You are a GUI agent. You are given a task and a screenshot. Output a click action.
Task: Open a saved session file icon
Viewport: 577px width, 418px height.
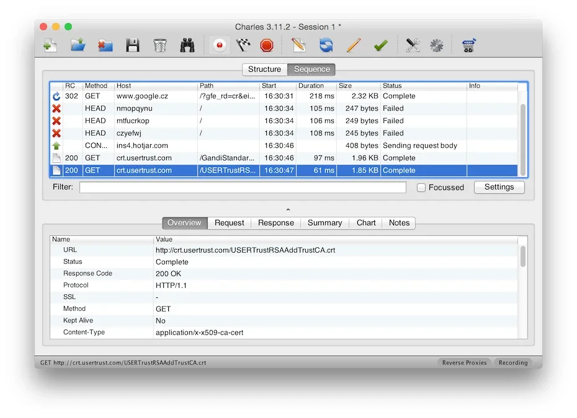pyautogui.click(x=78, y=46)
